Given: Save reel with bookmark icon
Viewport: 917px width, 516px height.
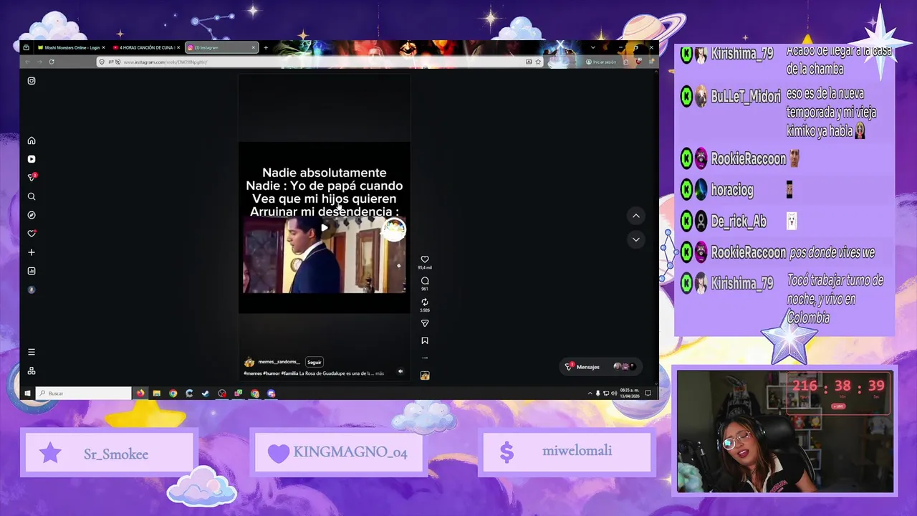Looking at the screenshot, I should coord(425,340).
